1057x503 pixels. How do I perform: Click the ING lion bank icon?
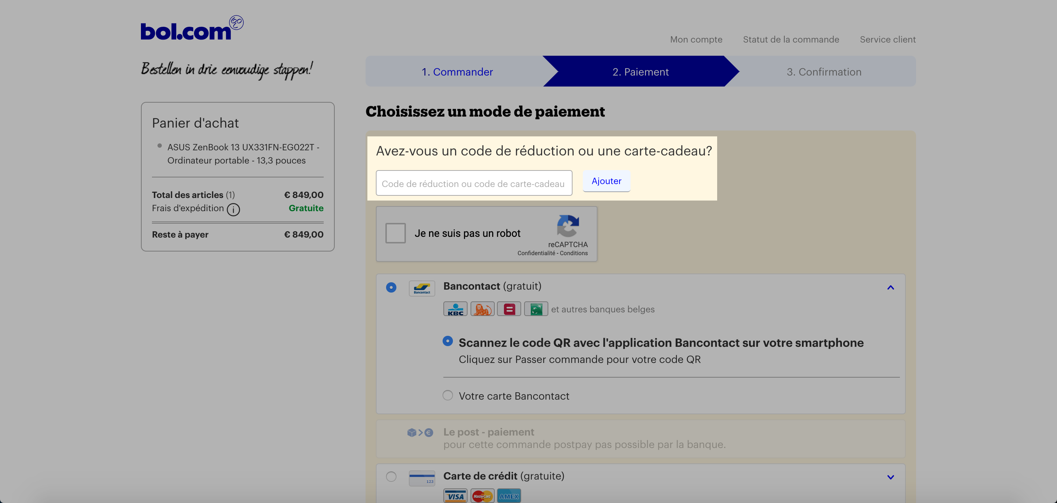pos(482,309)
